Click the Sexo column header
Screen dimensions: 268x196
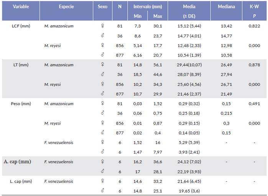(102, 7)
